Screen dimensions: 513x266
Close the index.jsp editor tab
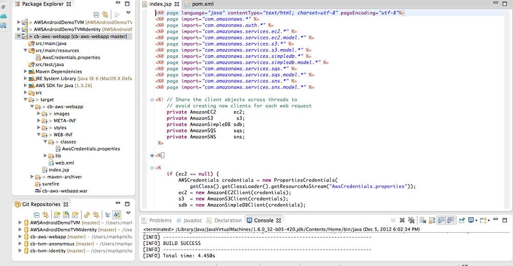(176, 4)
